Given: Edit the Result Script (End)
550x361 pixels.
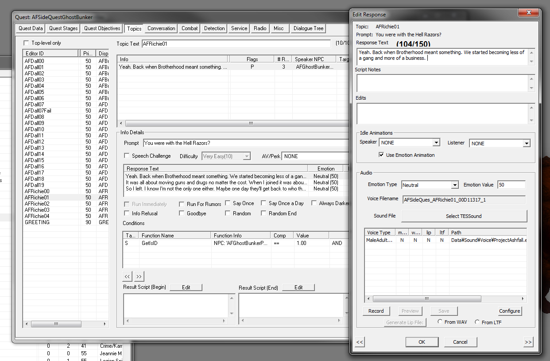Looking at the screenshot, I should pos(298,287).
